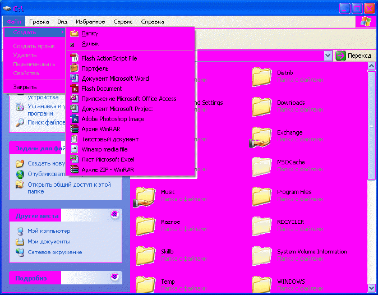The width and height of the screenshot is (378, 295).
Task: Click the Архив WinRAR icon
Action: pos(74,129)
